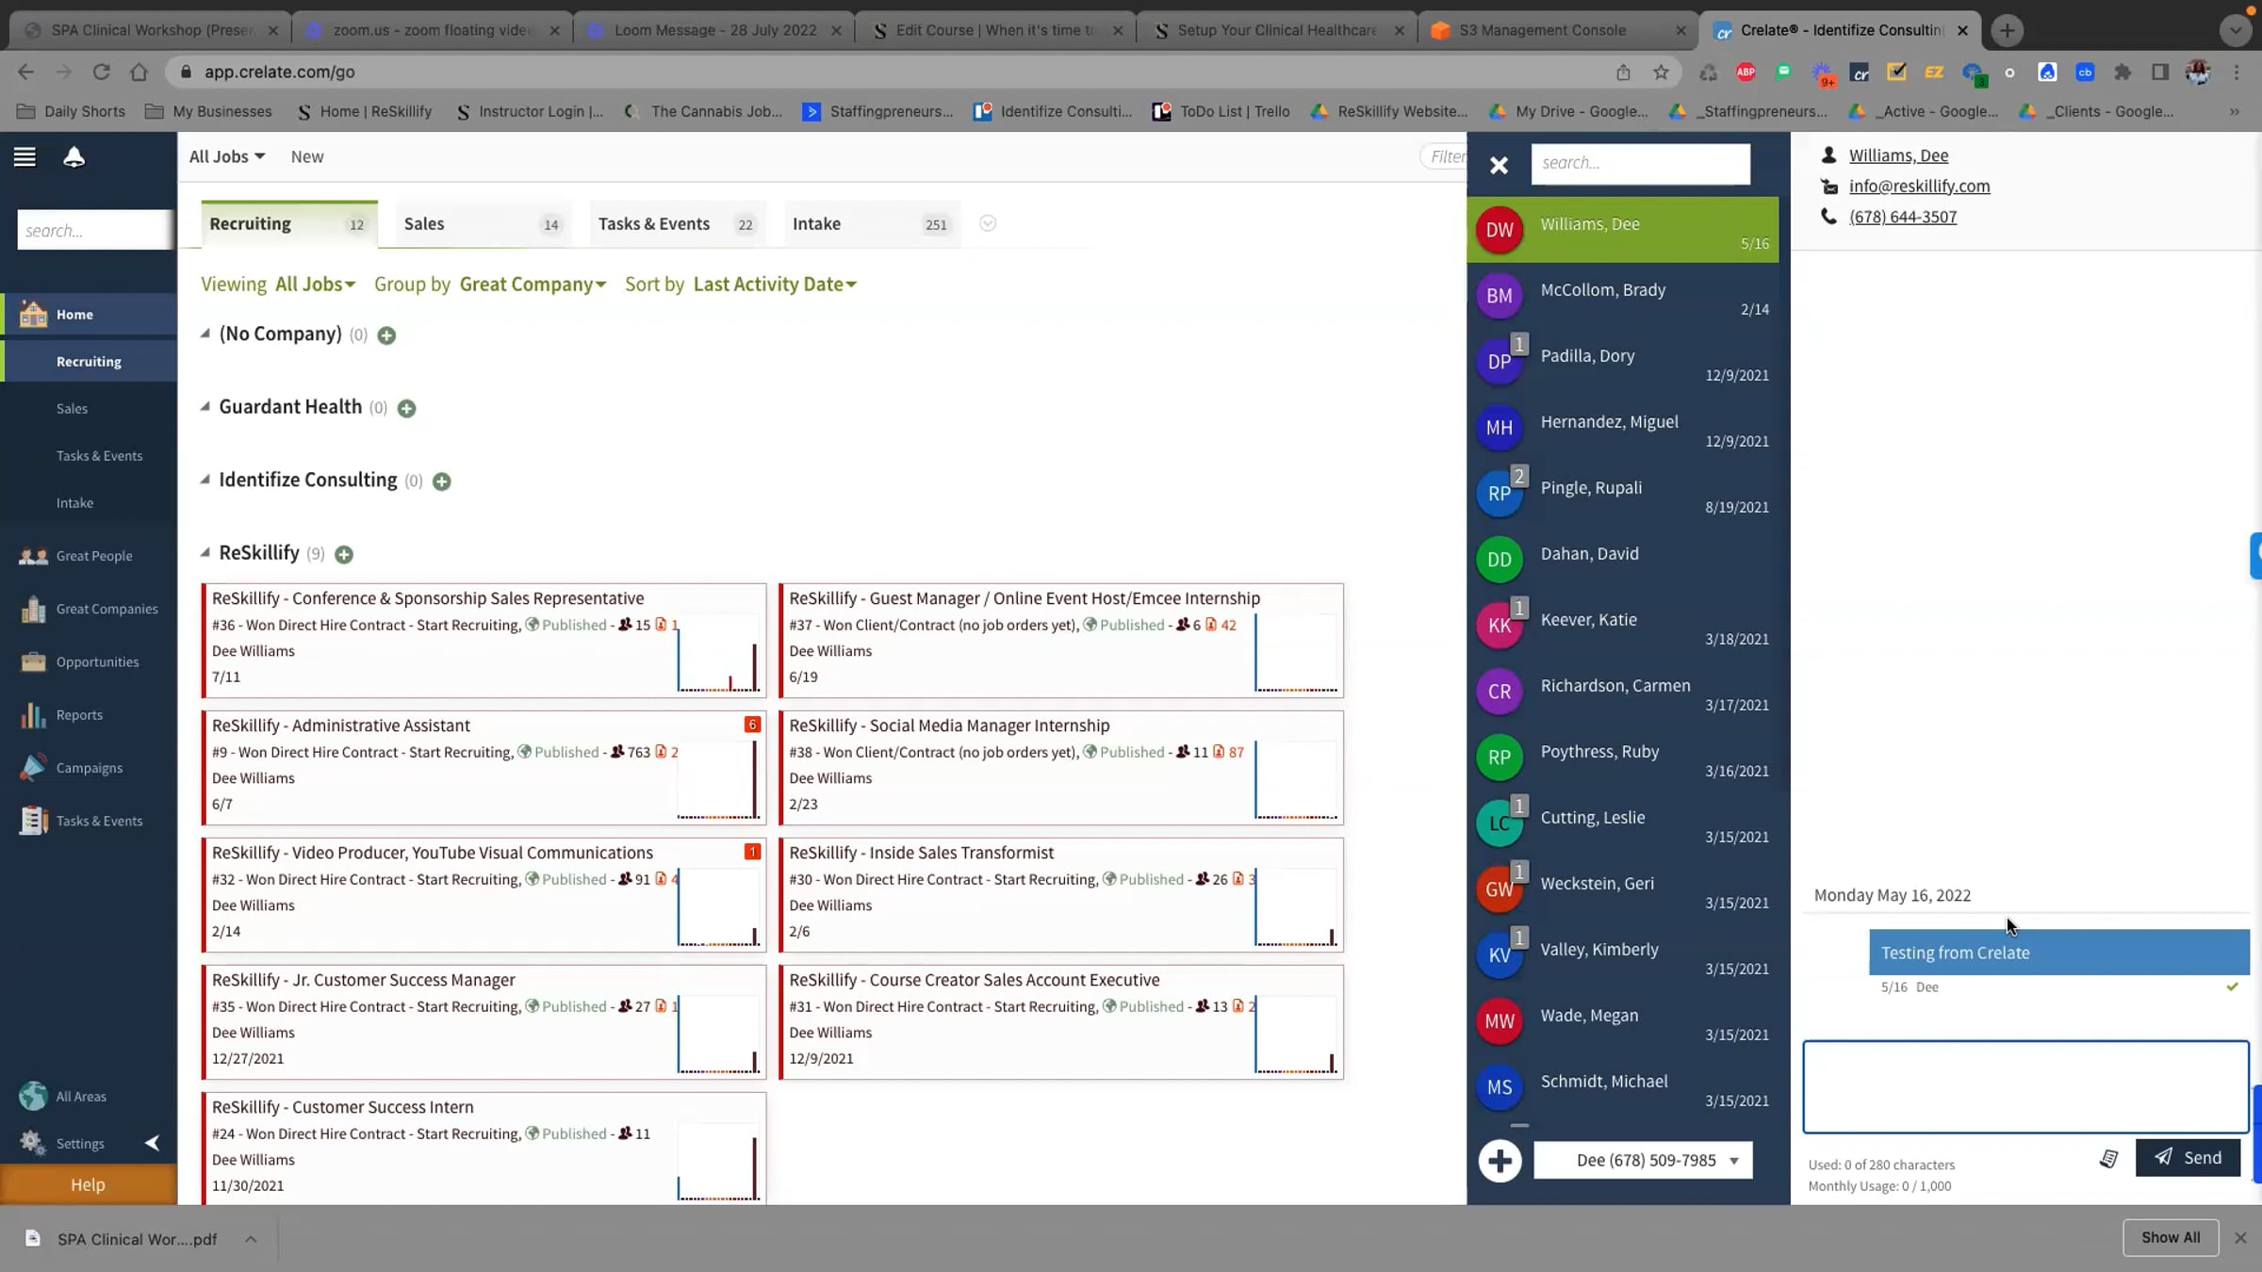2262x1272 pixels.
Task: Open the Group by Great Company dropdown
Action: point(533,285)
